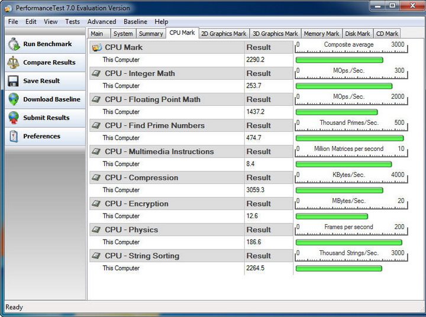Click the Save Result button label
The width and height of the screenshot is (426, 317).
click(x=41, y=81)
